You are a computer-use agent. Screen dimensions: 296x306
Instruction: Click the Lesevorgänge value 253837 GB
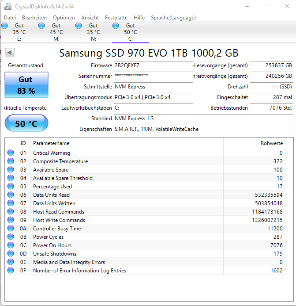pyautogui.click(x=271, y=65)
